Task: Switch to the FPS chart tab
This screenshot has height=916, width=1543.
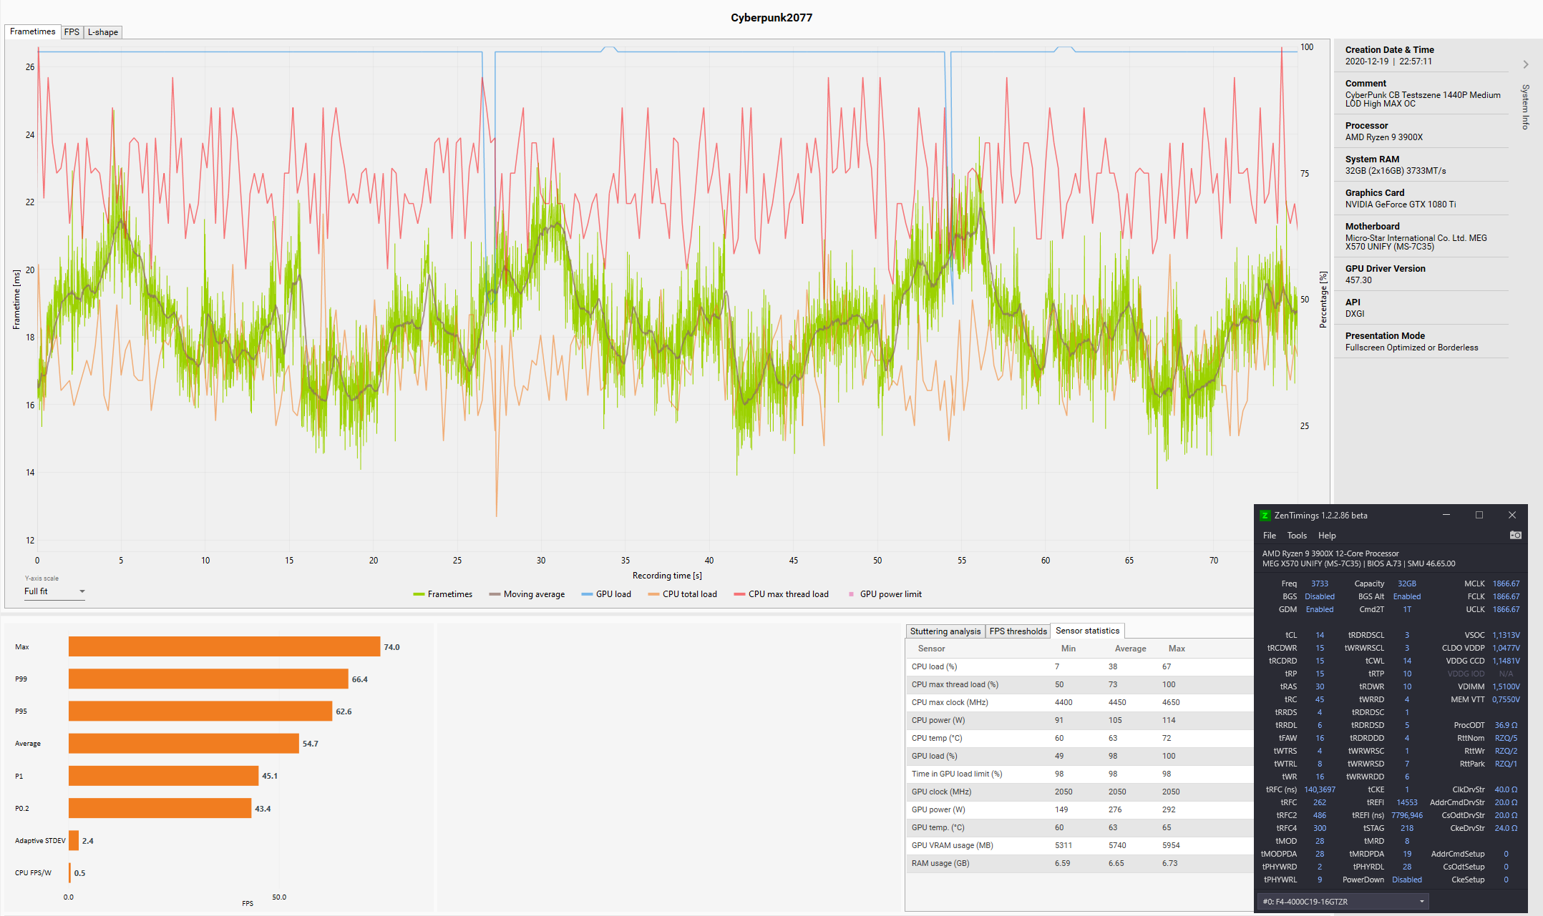Action: (72, 32)
